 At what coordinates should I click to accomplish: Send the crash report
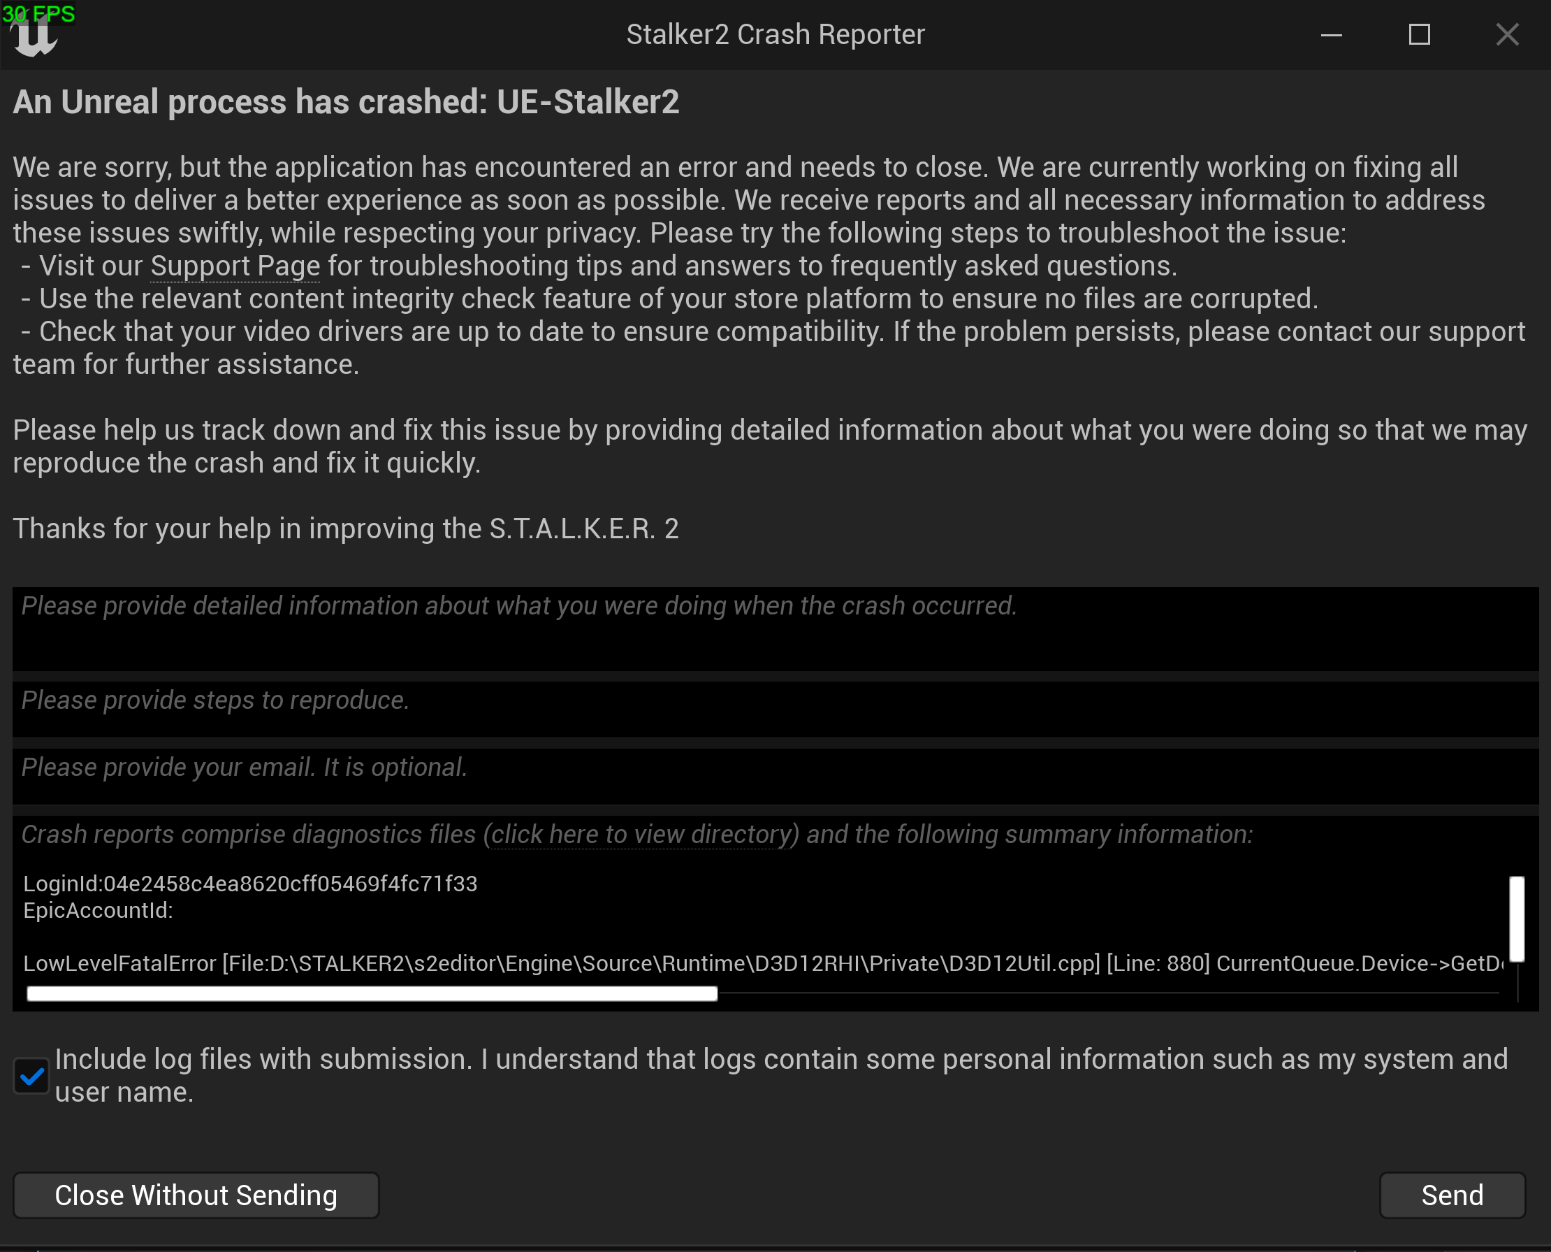pos(1452,1195)
